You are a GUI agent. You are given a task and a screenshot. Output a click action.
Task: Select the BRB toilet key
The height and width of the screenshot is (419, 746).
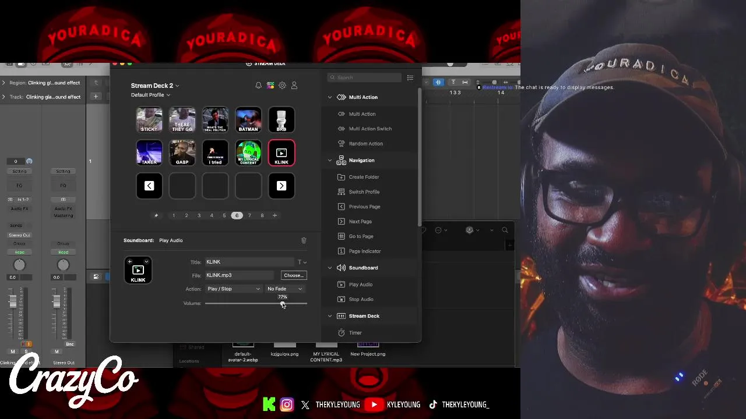point(281,120)
